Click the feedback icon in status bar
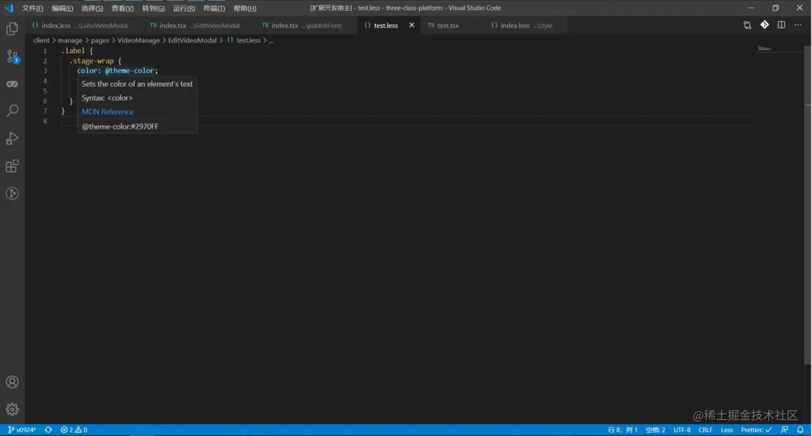This screenshot has height=436, width=812. 784,429
